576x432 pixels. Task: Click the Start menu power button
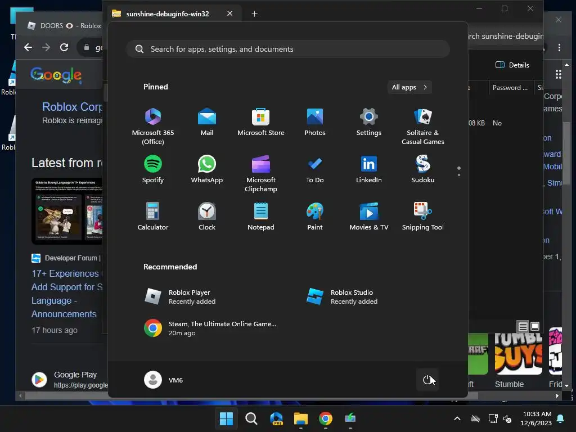[427, 380]
